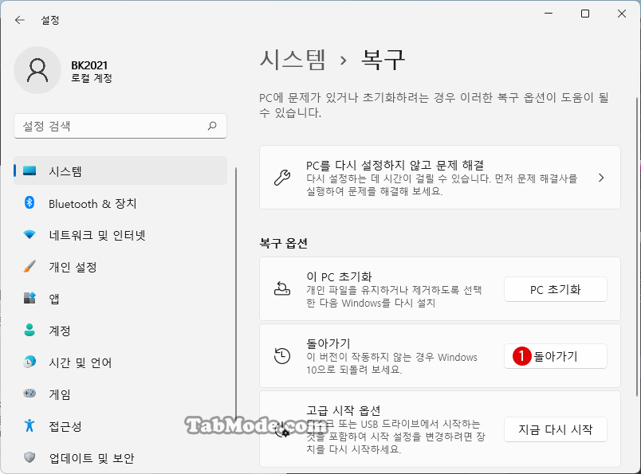641x474 pixels.
Task: Click the clock globe 시간 및 언어 icon
Action: pyautogui.click(x=29, y=362)
